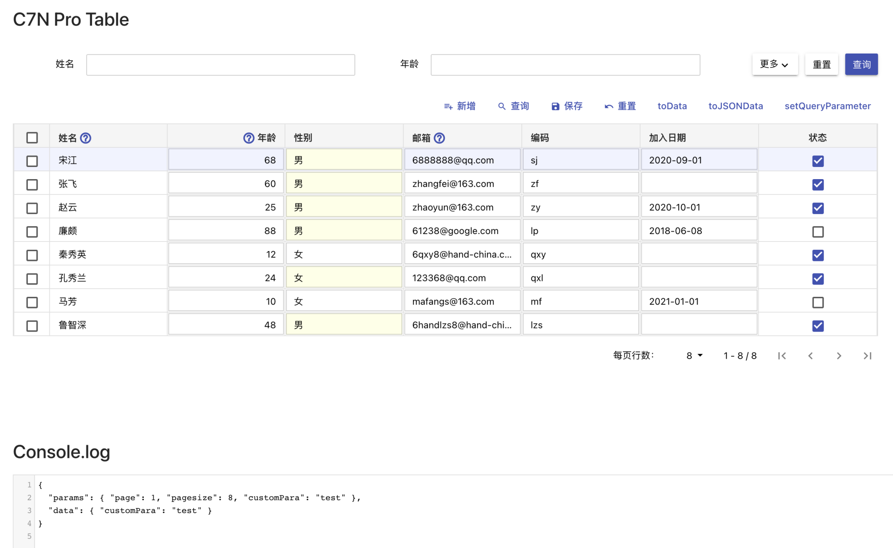Image resolution: width=893 pixels, height=548 pixels.
Task: Check the row checkbox for 张飞
Action: click(x=32, y=184)
